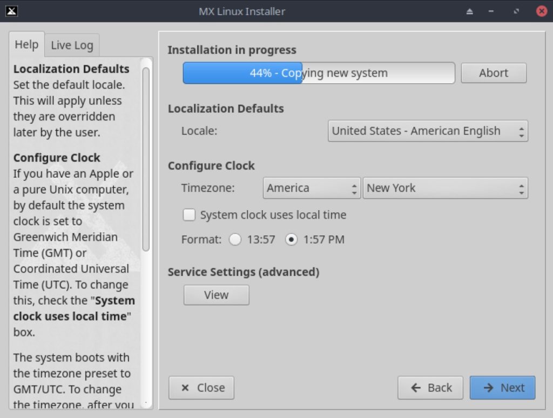The height and width of the screenshot is (418, 553).
Task: Click the Close button
Action: (201, 388)
